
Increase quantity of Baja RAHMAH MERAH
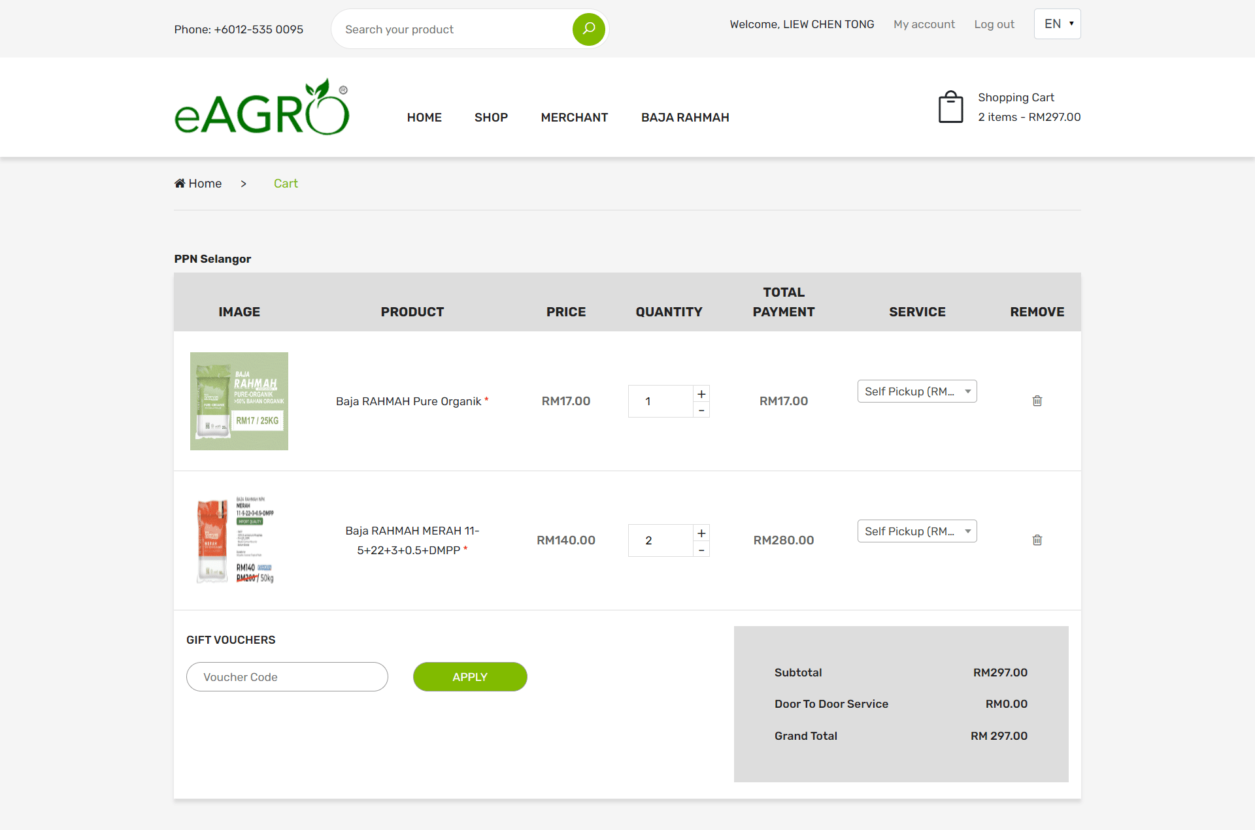pos(701,533)
